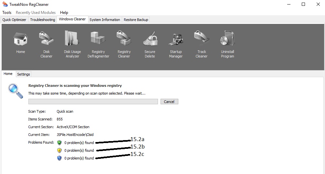This screenshot has height=174, width=325.
Task: Close the TweakNow RegCleaner window
Action: [x=318, y=4]
